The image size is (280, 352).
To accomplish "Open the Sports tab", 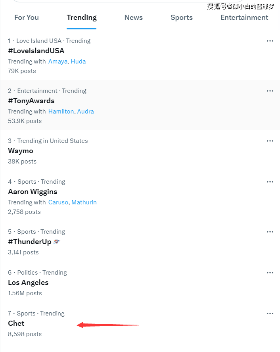I will coord(182,17).
